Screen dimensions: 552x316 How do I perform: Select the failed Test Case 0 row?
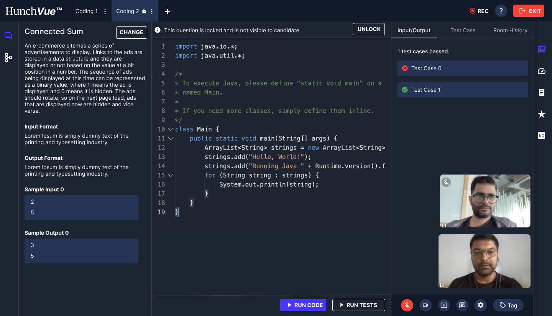pos(462,68)
